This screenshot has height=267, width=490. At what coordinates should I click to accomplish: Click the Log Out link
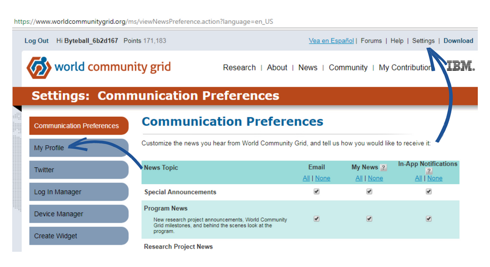[x=37, y=41]
